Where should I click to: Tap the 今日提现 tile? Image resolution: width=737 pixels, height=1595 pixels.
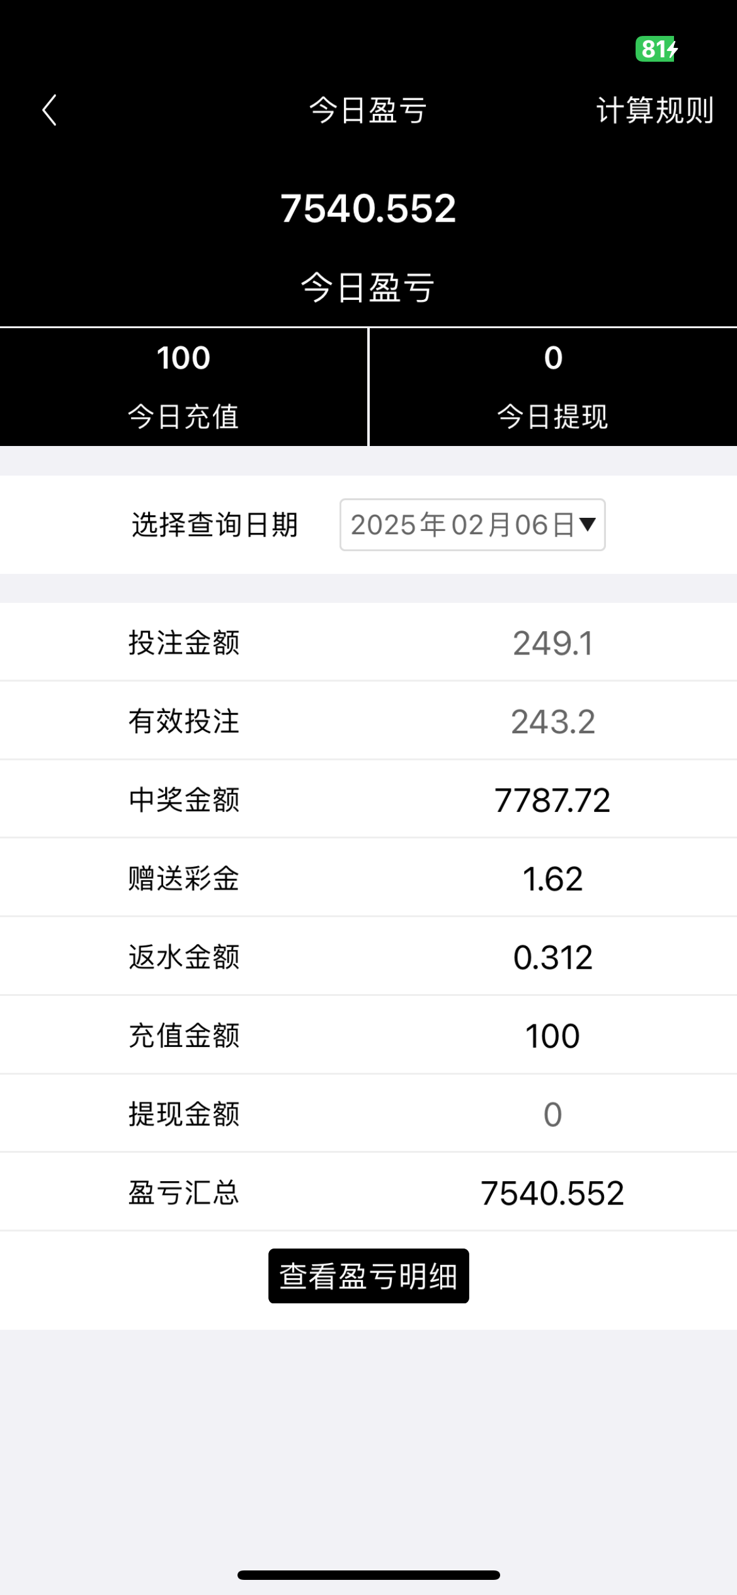click(552, 387)
